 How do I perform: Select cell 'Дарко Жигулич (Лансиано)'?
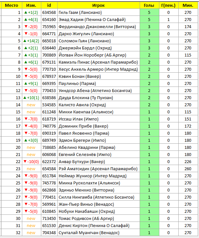98,34
